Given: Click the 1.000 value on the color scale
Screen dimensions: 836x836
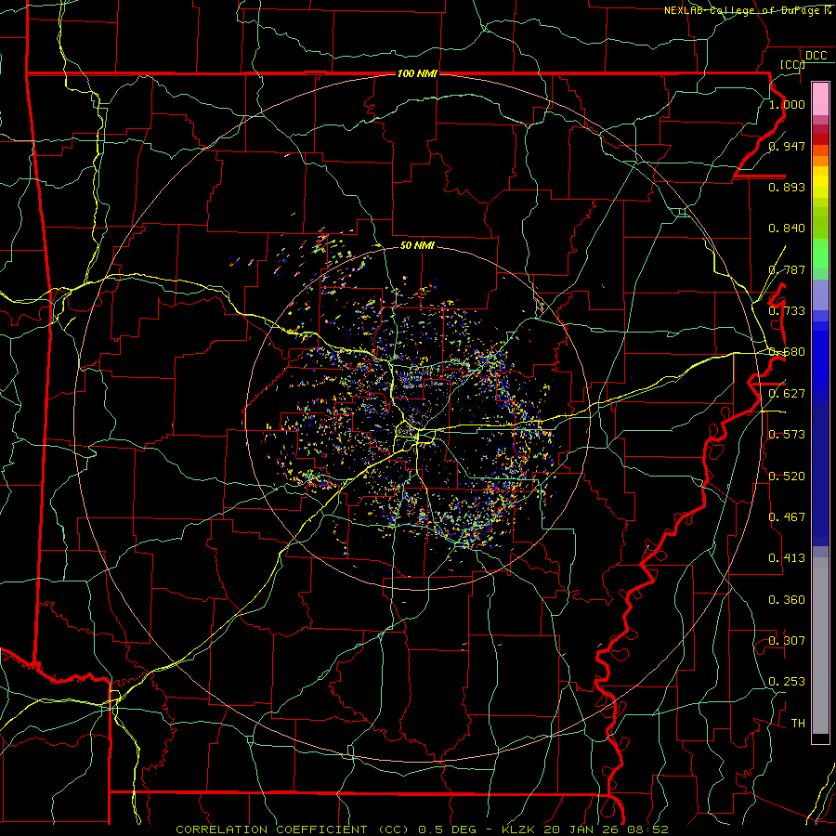Looking at the screenshot, I should [787, 104].
